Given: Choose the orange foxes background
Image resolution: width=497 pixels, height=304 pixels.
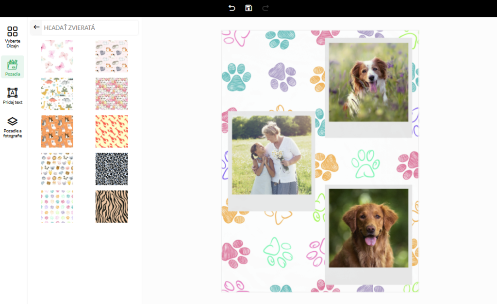Looking at the screenshot, I should tap(57, 132).
